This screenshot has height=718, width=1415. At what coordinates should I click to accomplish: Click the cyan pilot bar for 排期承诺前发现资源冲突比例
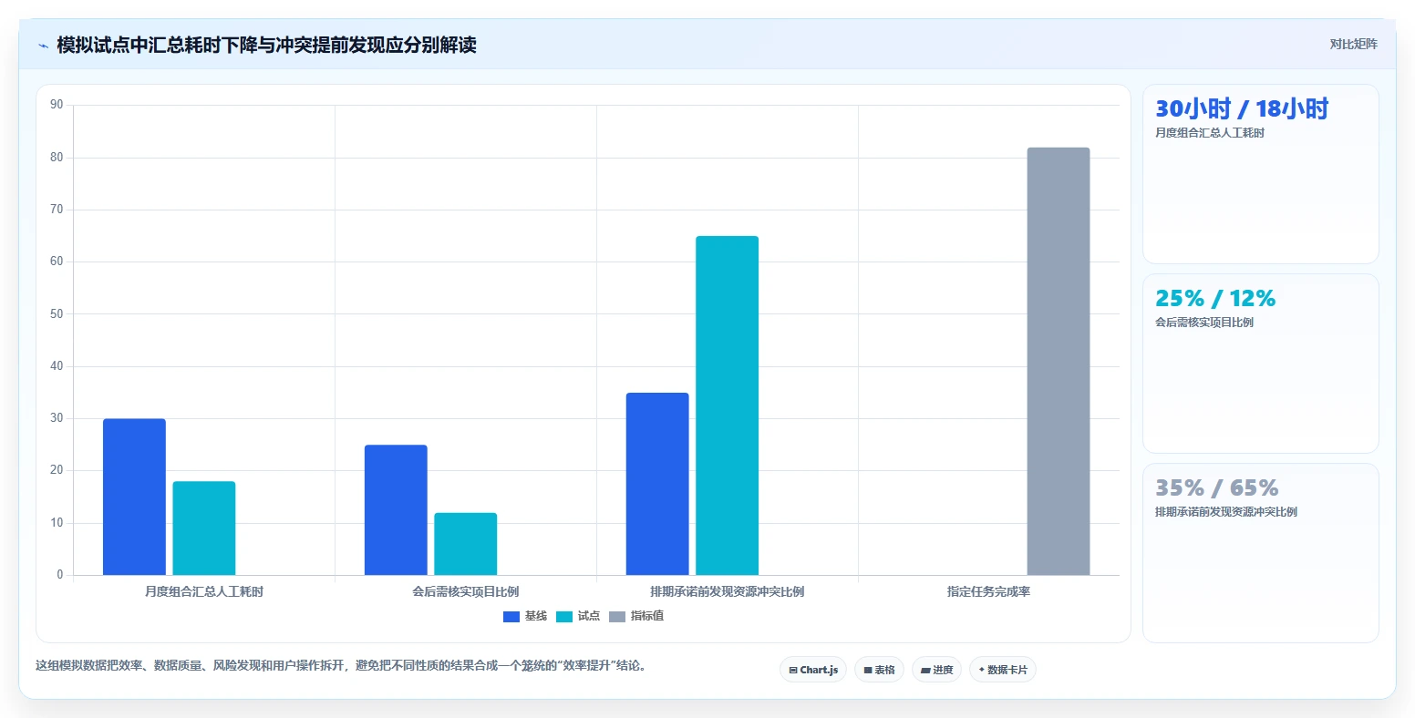(728, 405)
